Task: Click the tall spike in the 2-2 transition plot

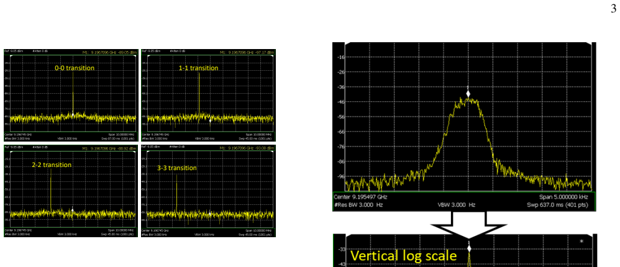Action: pyautogui.click(x=51, y=189)
